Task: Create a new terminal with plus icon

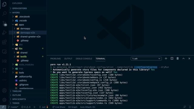Action: pos(166,58)
